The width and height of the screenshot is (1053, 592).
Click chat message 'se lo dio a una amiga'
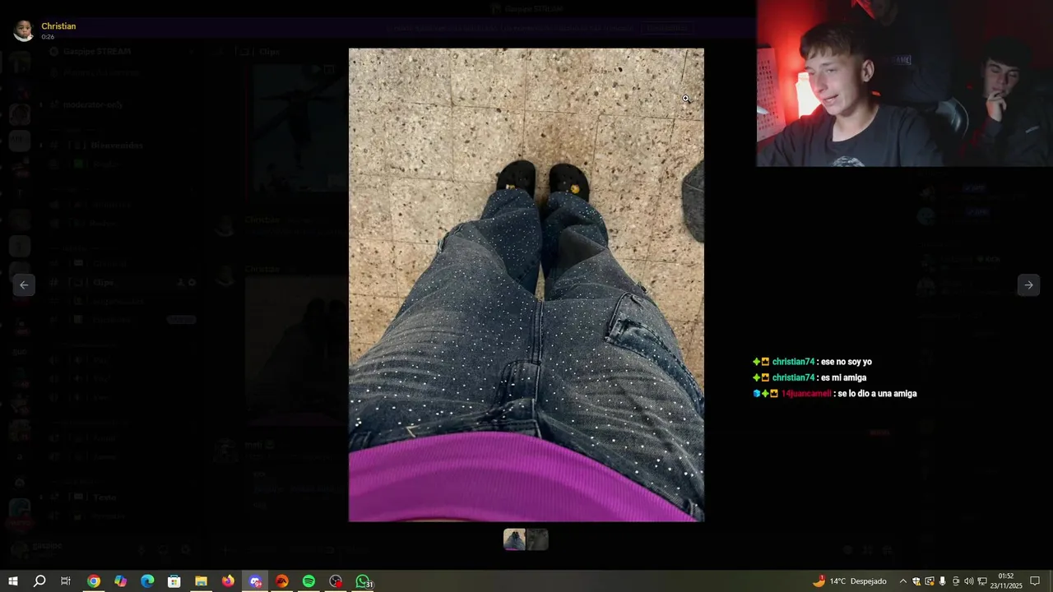tap(877, 394)
